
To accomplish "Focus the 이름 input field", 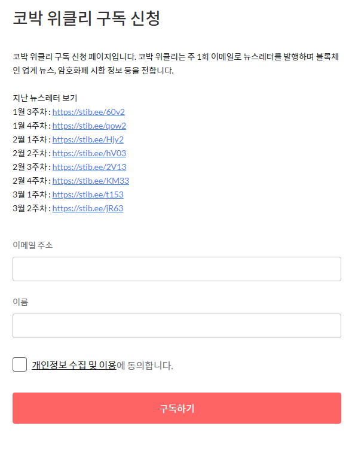I will pyautogui.click(x=177, y=326).
